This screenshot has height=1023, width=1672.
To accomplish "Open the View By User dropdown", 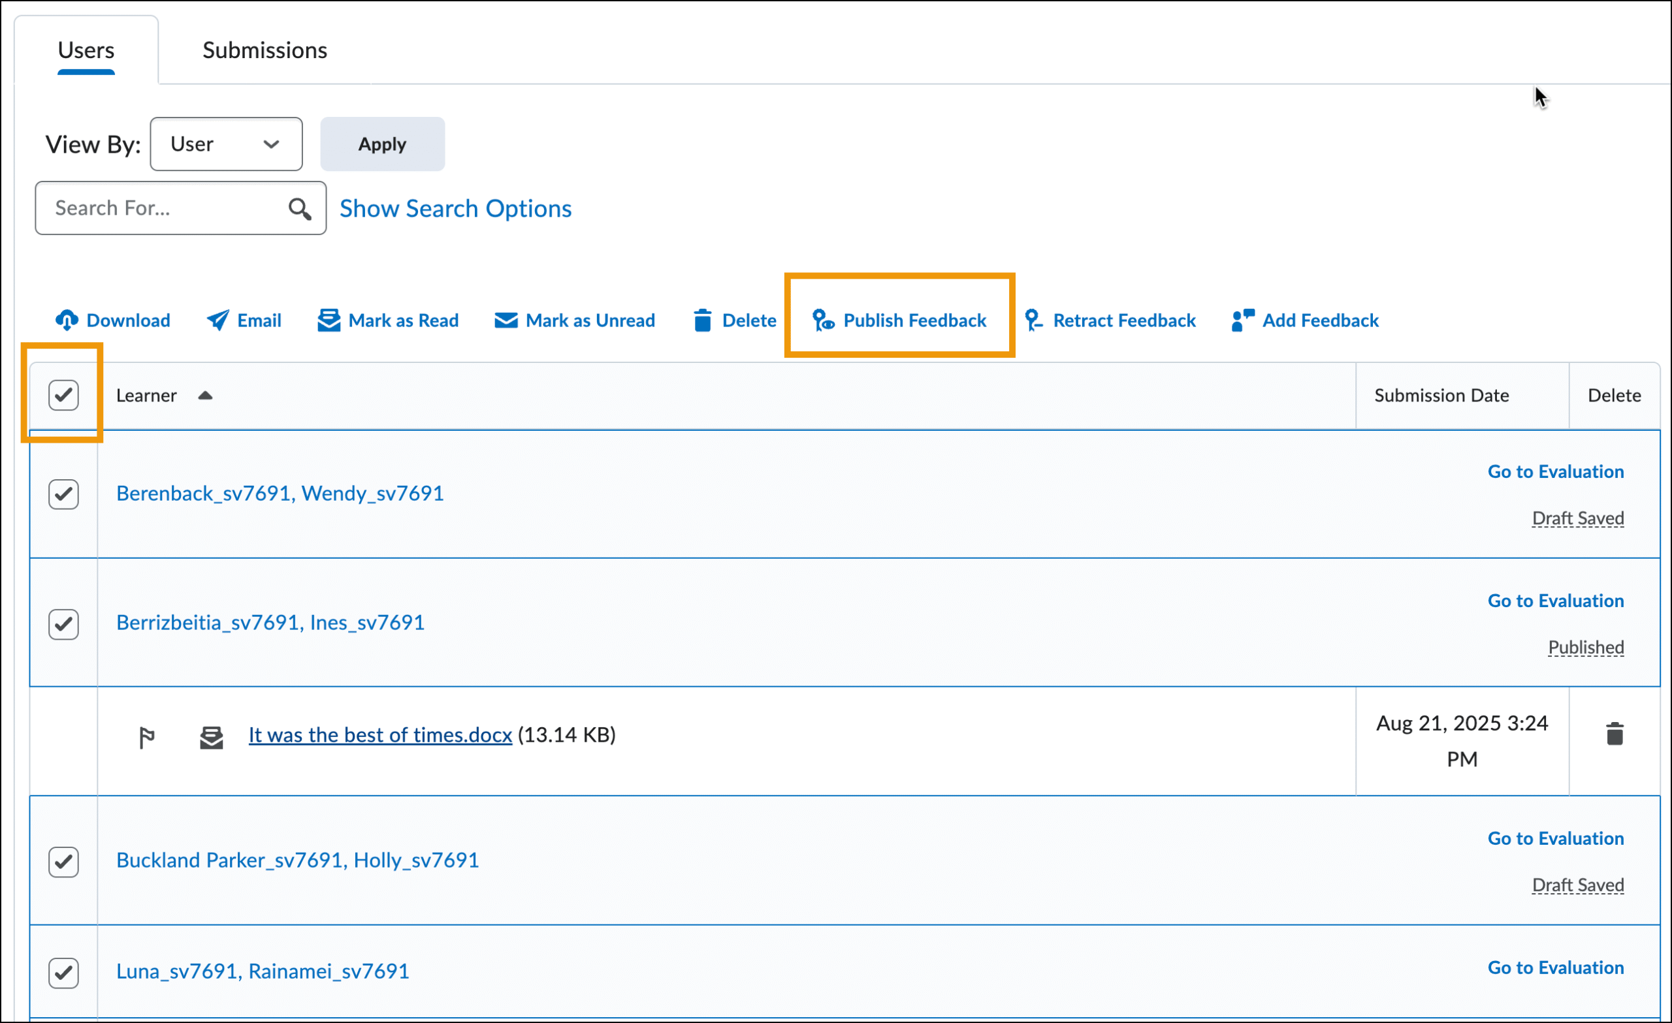I will (x=226, y=144).
